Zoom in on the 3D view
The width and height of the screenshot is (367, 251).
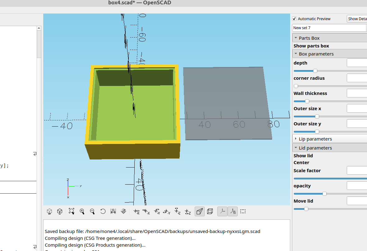coord(82,211)
